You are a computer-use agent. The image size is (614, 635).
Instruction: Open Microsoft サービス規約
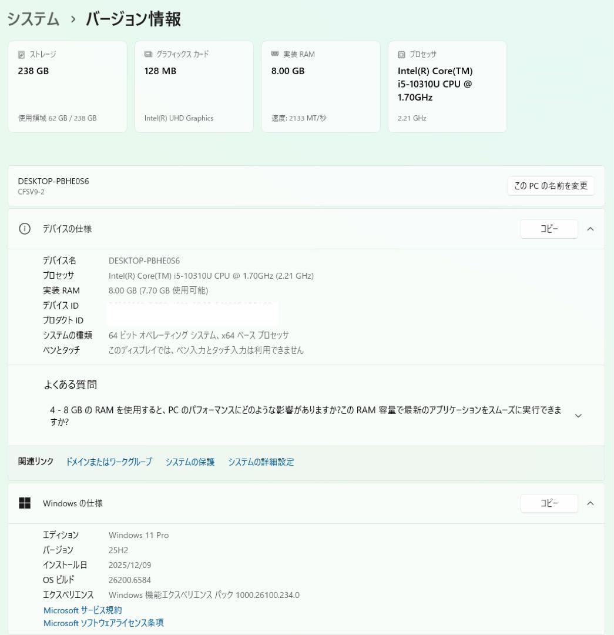coord(82,610)
